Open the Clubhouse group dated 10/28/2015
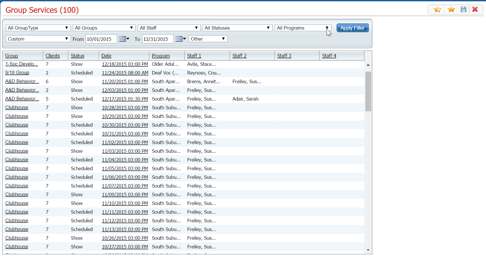The image size is (486, 258). [x=17, y=108]
